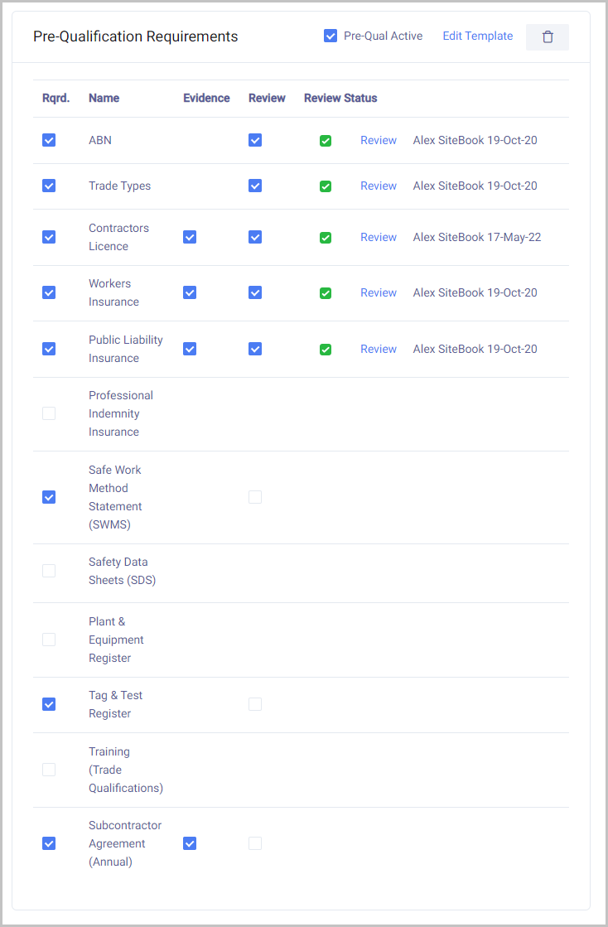608x927 pixels.
Task: Open the Edit Template link
Action: (x=477, y=36)
